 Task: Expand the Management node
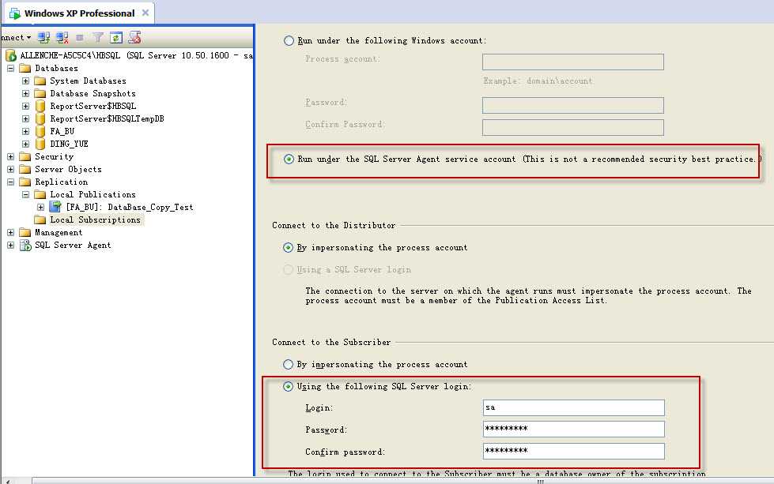(x=10, y=233)
